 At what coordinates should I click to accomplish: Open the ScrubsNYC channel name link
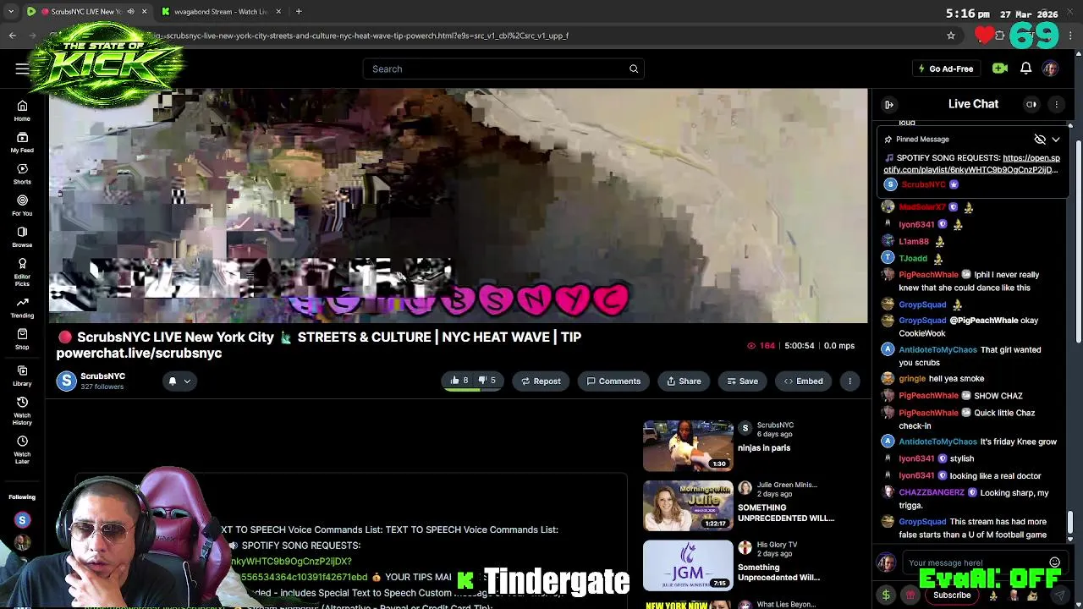(102, 376)
